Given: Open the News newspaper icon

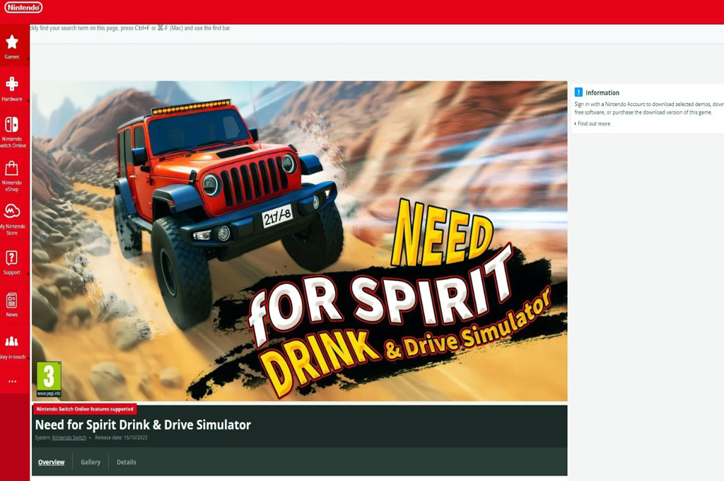Looking at the screenshot, I should (12, 301).
